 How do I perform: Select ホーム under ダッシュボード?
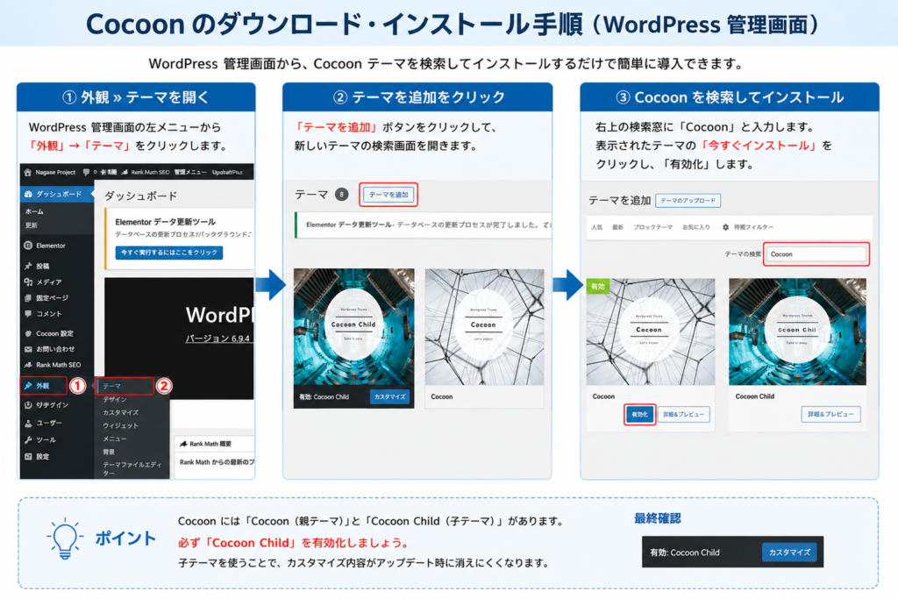(x=34, y=211)
